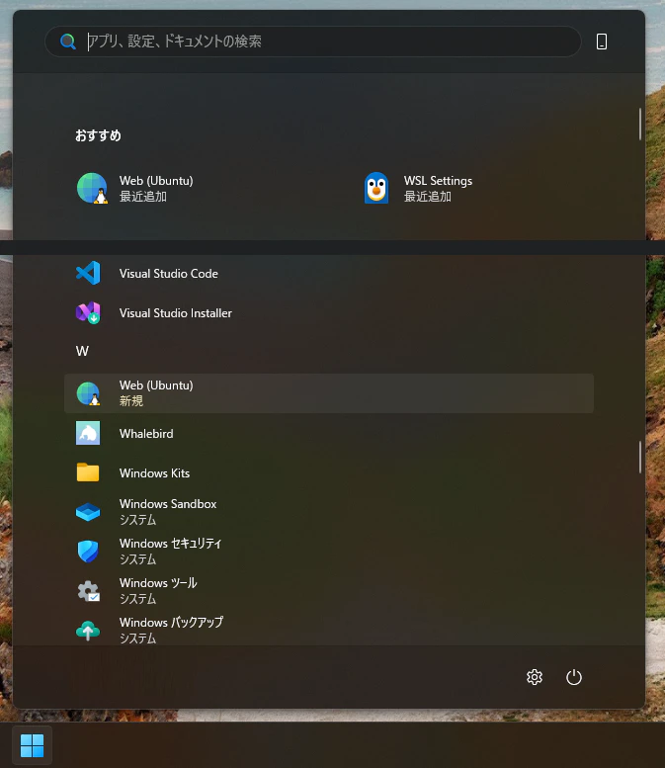Click the Windows Sandbox icon
665x768 pixels.
pyautogui.click(x=88, y=512)
